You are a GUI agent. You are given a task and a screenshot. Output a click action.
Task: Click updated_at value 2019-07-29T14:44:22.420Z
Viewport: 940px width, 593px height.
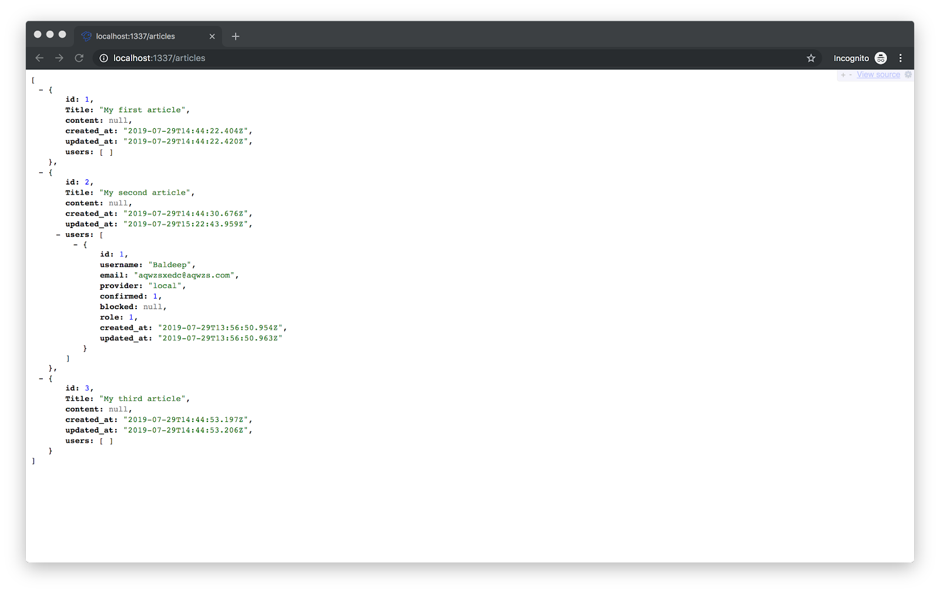click(186, 142)
